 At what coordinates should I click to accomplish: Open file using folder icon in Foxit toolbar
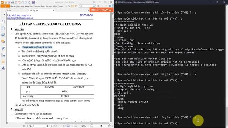[6, 2]
